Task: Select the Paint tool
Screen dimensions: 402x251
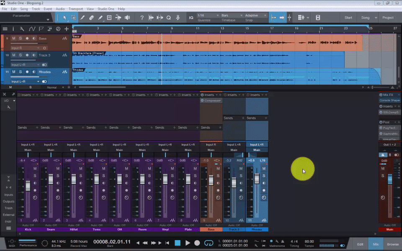Action: [x=101, y=18]
